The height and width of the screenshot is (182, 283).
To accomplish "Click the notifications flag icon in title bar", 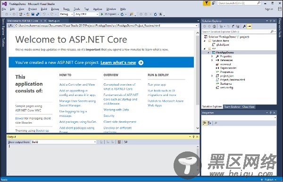I will [207, 3].
